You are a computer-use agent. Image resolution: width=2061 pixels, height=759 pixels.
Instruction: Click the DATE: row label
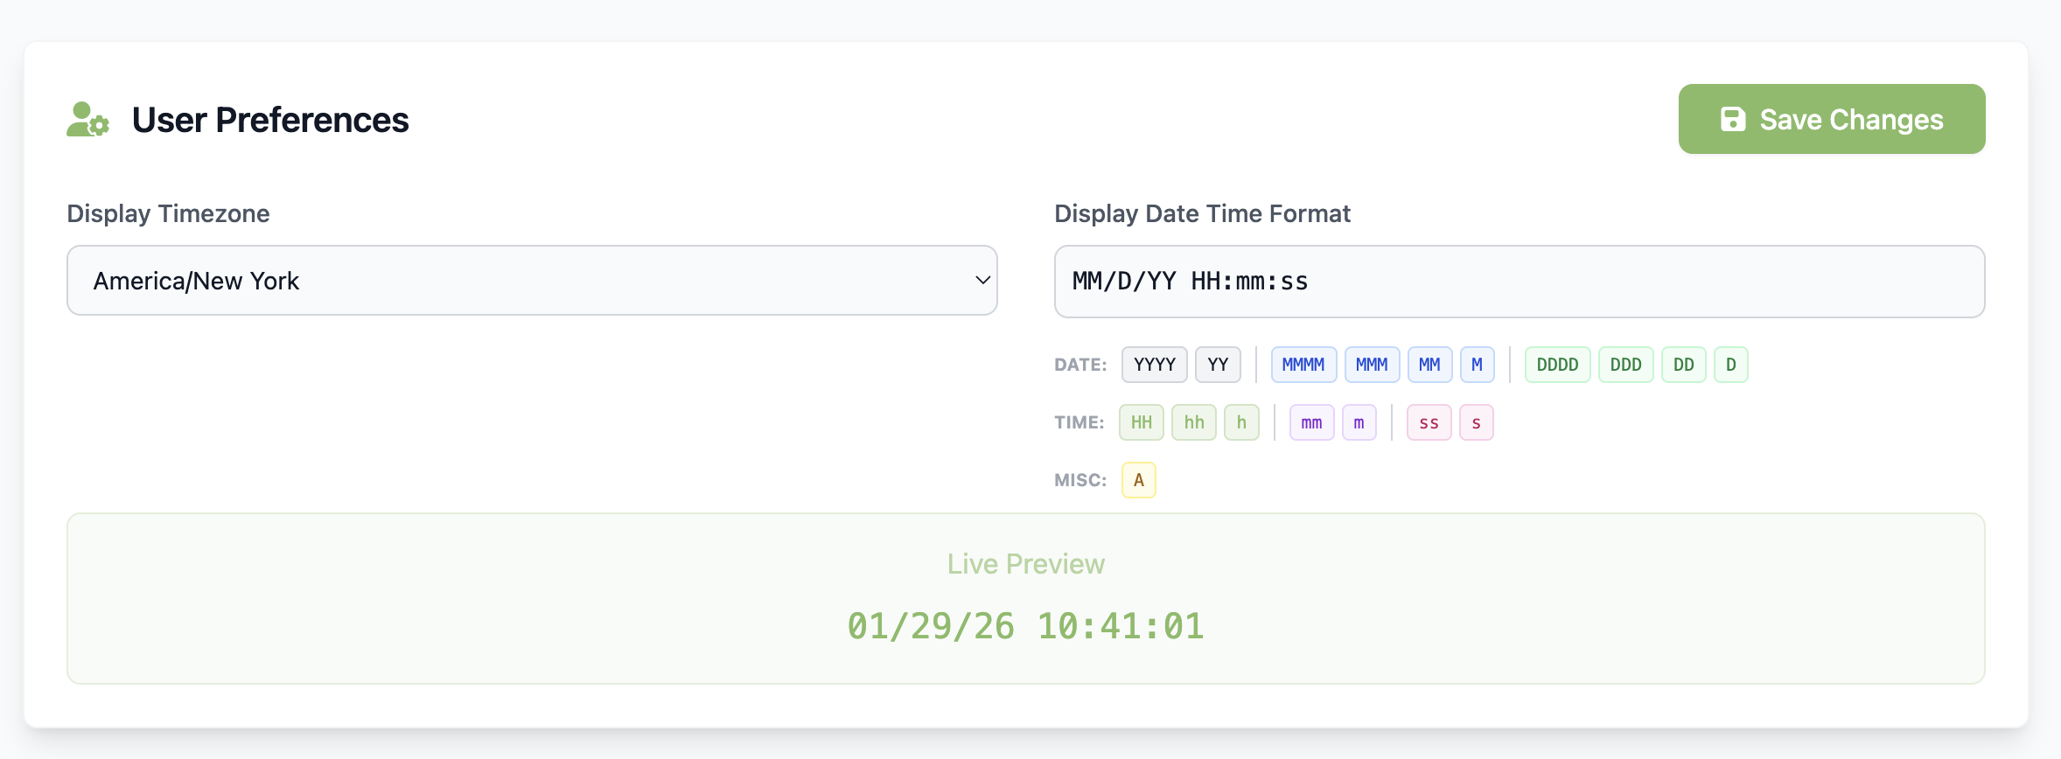point(1080,365)
